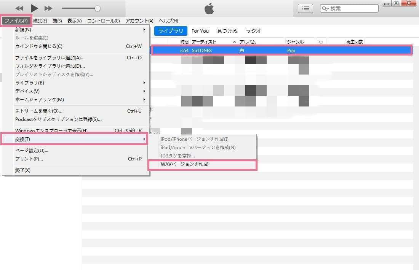
Task: Click the fast forward next track button
Action: [x=48, y=8]
